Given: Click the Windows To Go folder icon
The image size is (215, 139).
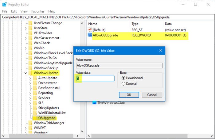Looking at the screenshot, I should [30, 58].
